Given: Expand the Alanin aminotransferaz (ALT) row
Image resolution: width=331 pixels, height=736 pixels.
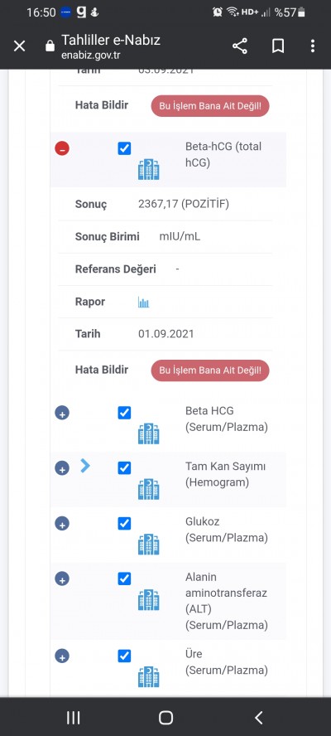Looking at the screenshot, I should pyautogui.click(x=62, y=579).
